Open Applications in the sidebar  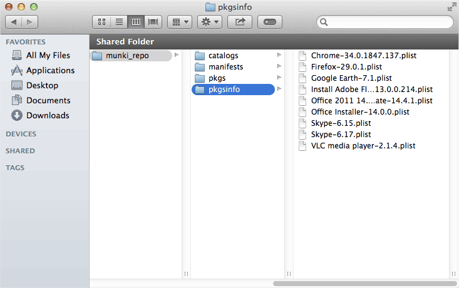[50, 71]
